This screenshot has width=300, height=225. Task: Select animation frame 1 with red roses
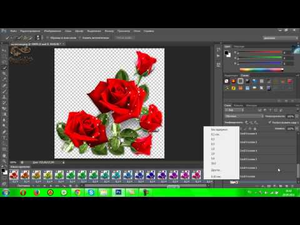click(x=14, y=175)
